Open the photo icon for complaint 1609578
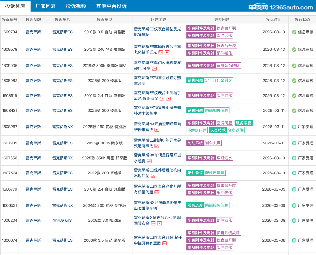The image size is (316, 255). click(161, 53)
